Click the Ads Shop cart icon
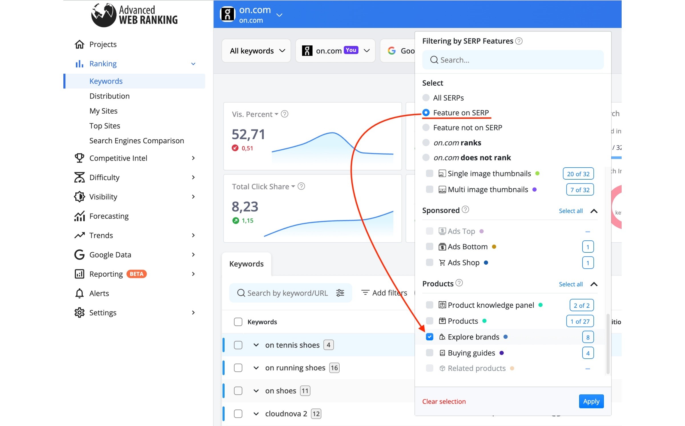This screenshot has height=426, width=685. tap(442, 263)
